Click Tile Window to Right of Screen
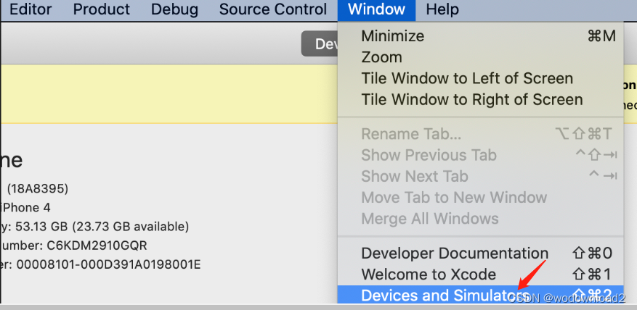 coord(471,99)
